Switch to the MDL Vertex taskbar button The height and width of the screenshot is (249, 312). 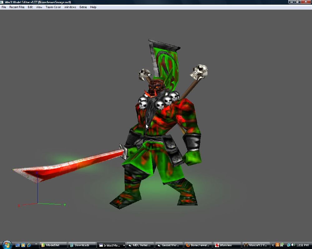point(140,245)
